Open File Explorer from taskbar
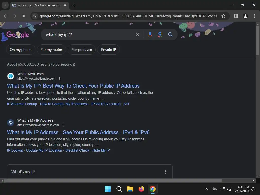Viewport: 260px width, 195px height. [x=130, y=189]
